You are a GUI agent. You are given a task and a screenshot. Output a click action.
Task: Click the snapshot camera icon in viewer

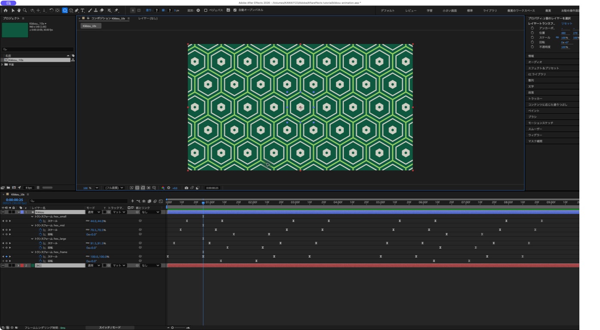point(186,188)
